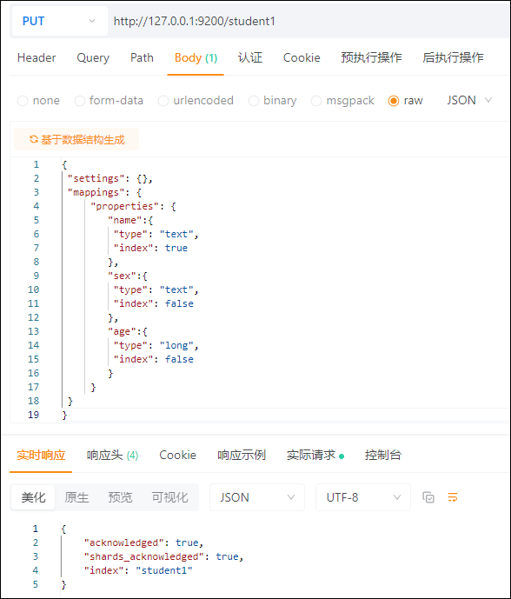Open the Body (1) tab
511x599 pixels.
click(196, 57)
